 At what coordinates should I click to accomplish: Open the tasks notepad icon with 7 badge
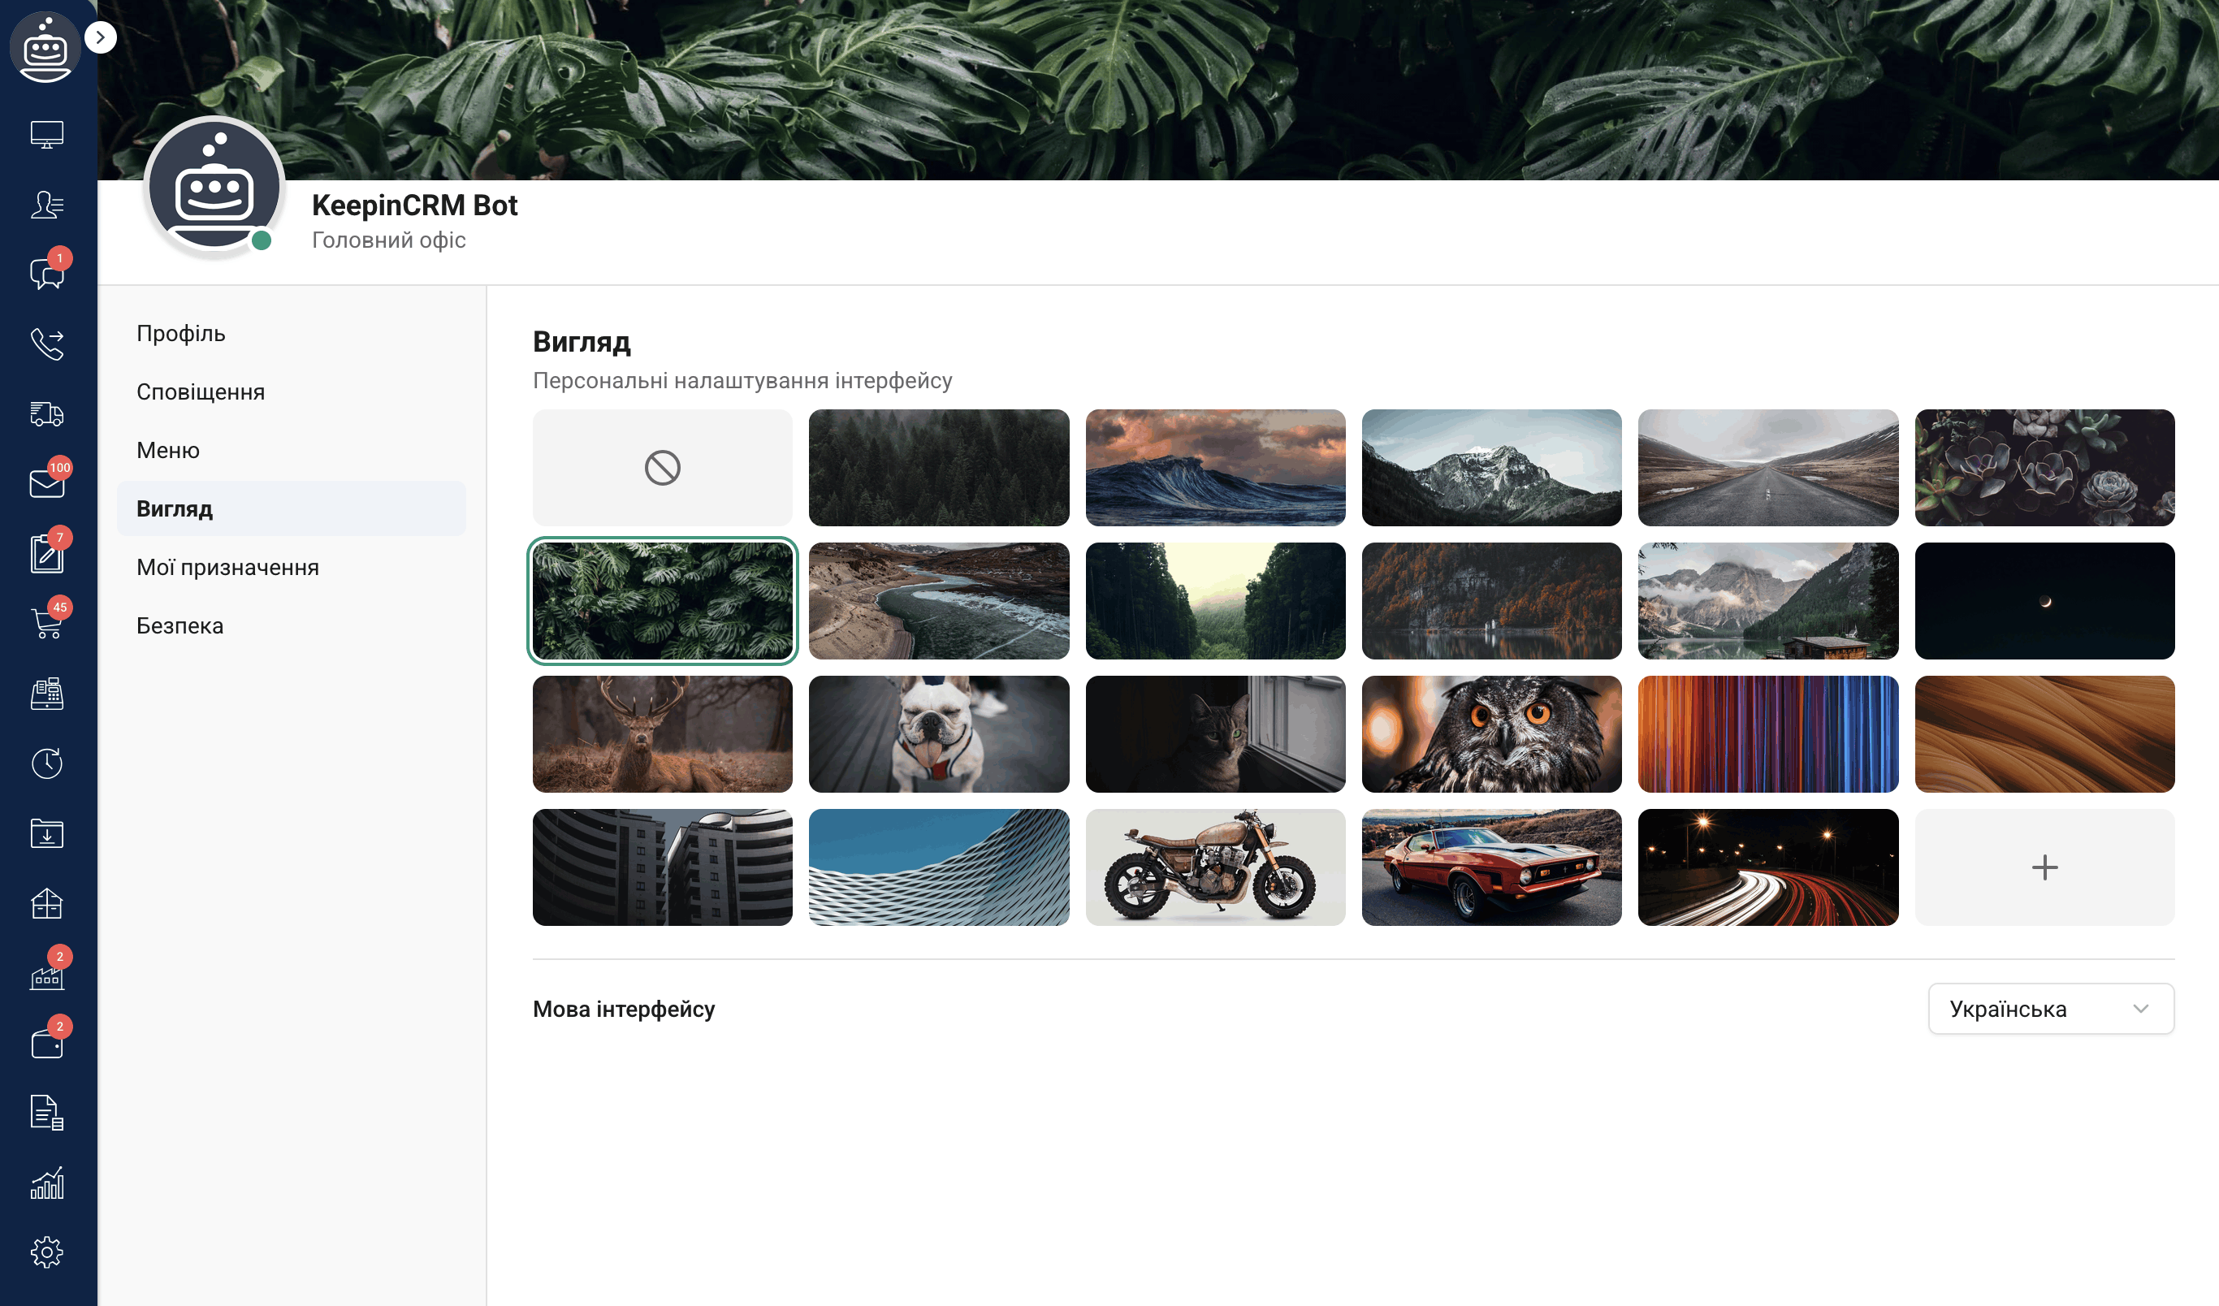point(48,554)
